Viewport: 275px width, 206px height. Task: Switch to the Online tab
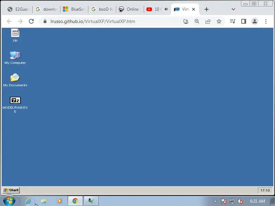coord(130,9)
